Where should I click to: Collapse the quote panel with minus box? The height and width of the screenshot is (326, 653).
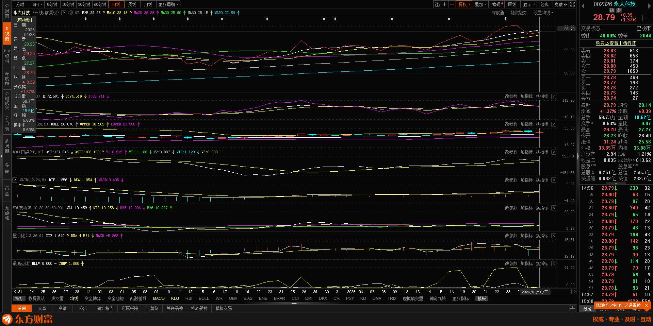coord(645,18)
